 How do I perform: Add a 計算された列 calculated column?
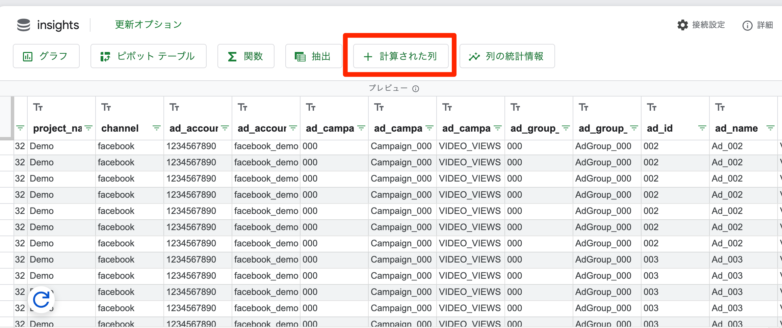tap(400, 56)
